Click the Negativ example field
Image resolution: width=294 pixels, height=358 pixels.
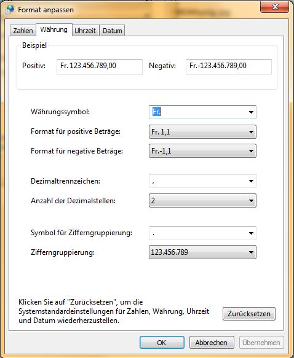pos(229,67)
